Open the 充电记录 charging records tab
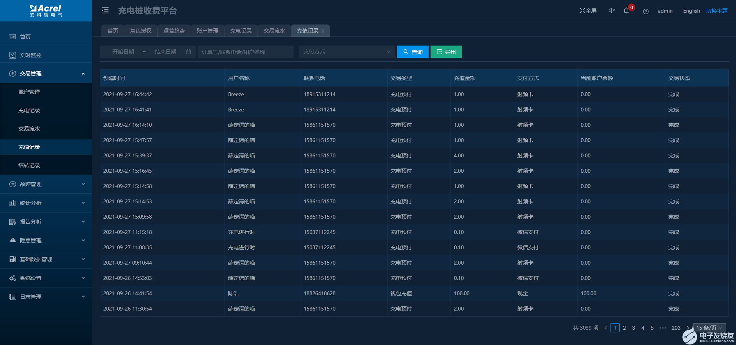This screenshot has width=736, height=345. tap(241, 30)
